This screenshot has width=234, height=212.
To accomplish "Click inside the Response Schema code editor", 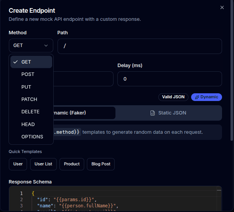I will [x=115, y=199].
